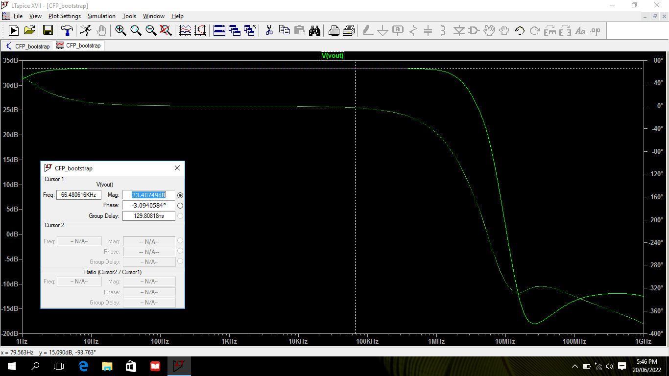
Task: Zoom in with the plus magnifier
Action: click(x=120, y=30)
